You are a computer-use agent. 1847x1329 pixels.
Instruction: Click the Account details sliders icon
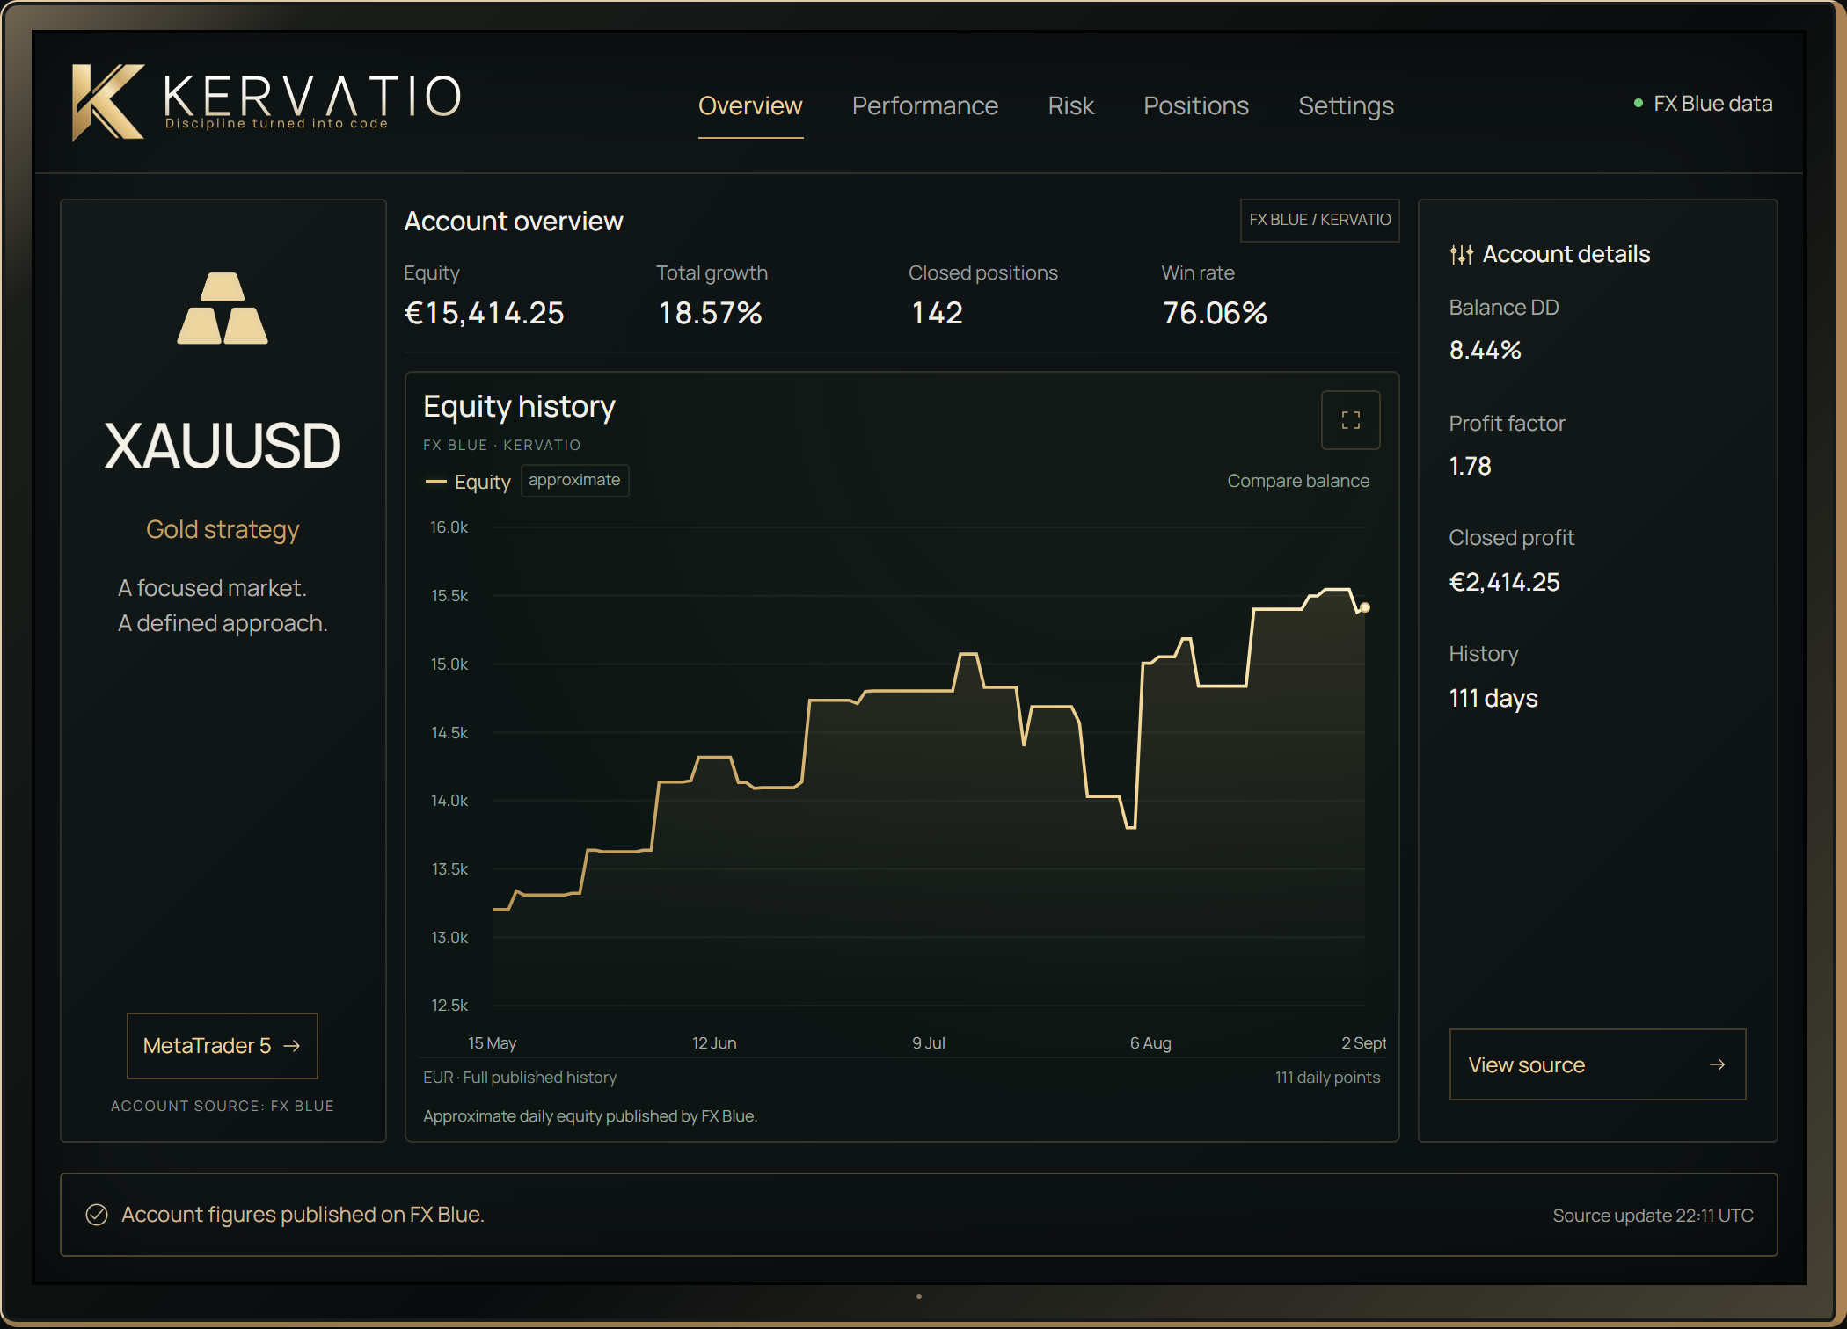pos(1461,255)
